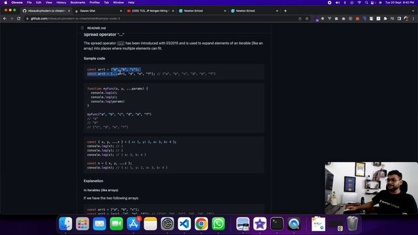Open Notes from the dock

pos(150,223)
